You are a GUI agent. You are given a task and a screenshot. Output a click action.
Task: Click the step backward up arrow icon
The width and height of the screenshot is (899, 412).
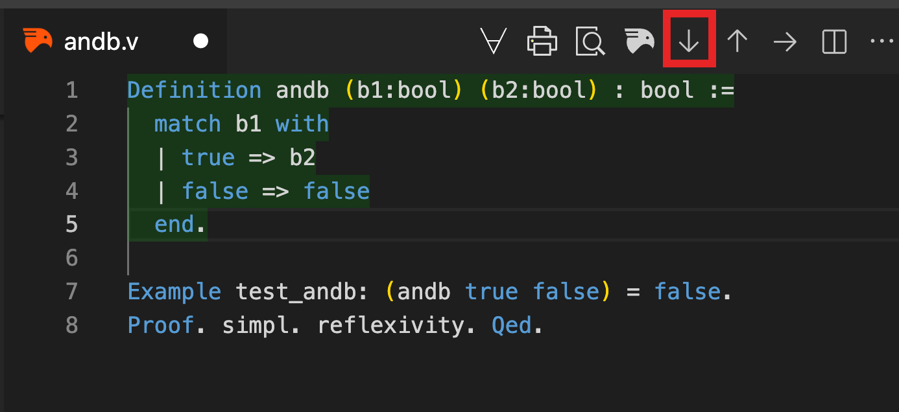click(737, 41)
